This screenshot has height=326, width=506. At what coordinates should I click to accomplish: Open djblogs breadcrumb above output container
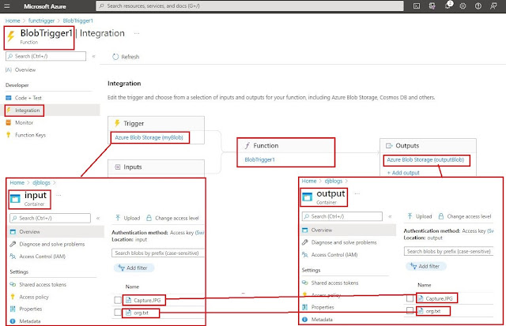click(x=334, y=181)
